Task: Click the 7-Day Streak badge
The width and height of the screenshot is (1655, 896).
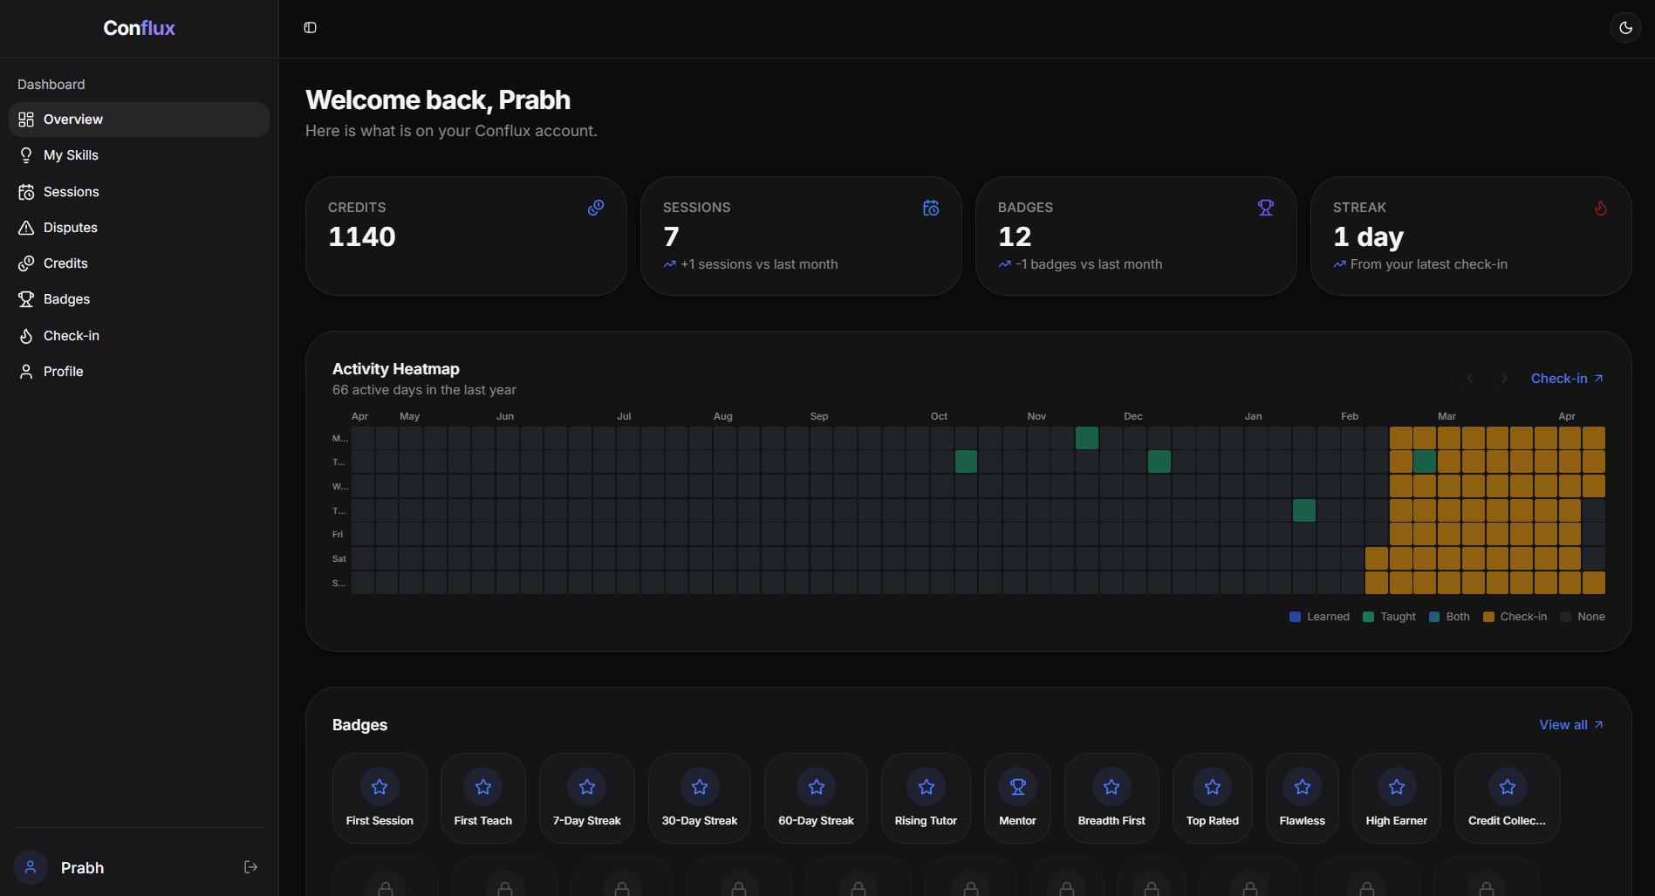Action: [587, 798]
